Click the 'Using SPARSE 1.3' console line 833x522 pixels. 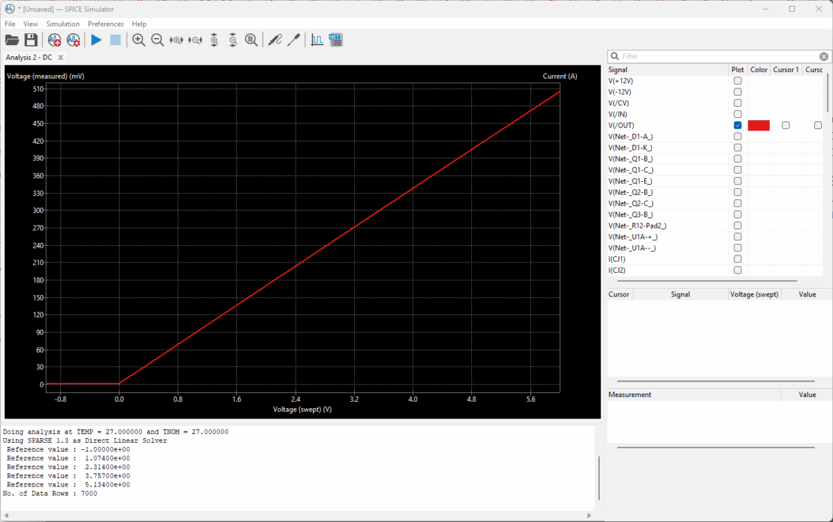coord(85,440)
